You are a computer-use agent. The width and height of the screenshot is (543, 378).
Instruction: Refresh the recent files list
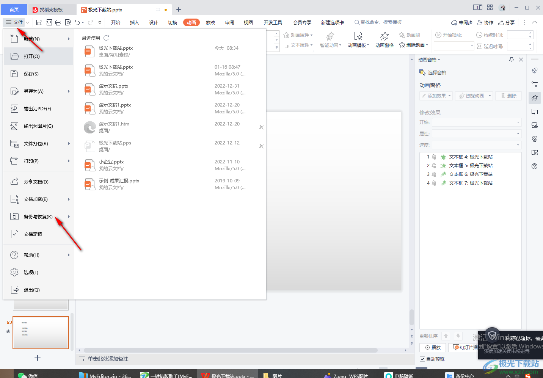[x=106, y=38]
